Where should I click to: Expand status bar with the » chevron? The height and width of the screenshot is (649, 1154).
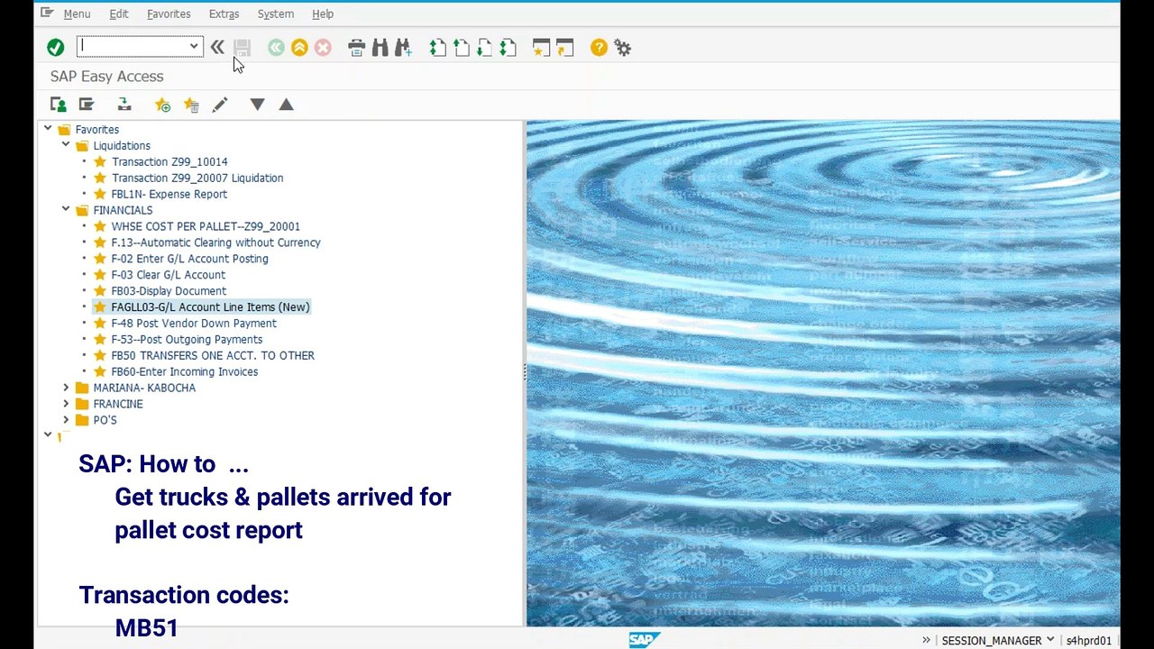[926, 640]
